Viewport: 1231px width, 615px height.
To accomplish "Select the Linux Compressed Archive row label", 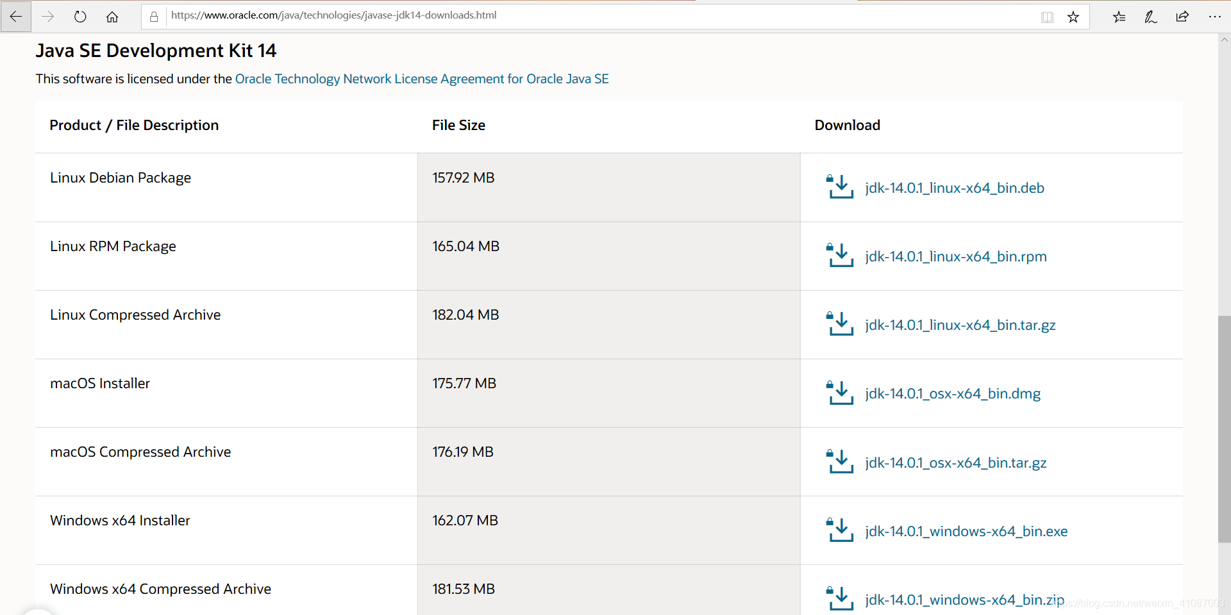I will pyautogui.click(x=135, y=315).
